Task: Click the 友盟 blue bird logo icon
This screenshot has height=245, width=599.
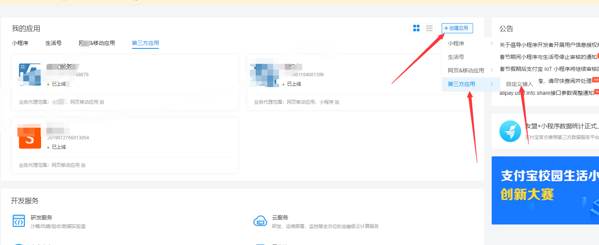Action: (x=510, y=131)
